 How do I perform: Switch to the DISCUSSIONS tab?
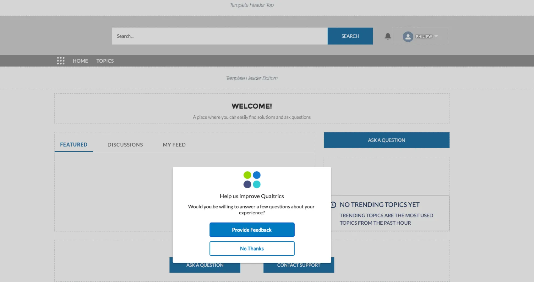[125, 144]
